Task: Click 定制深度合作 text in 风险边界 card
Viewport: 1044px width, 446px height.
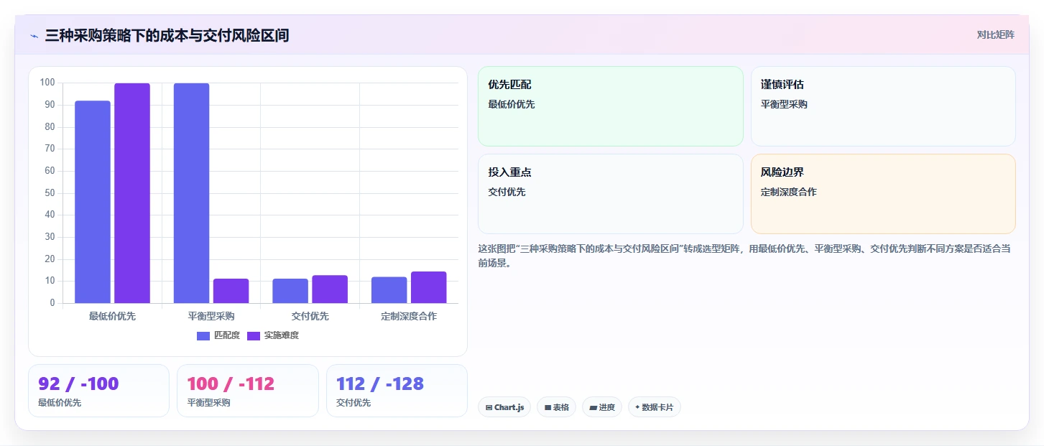Action: point(789,192)
